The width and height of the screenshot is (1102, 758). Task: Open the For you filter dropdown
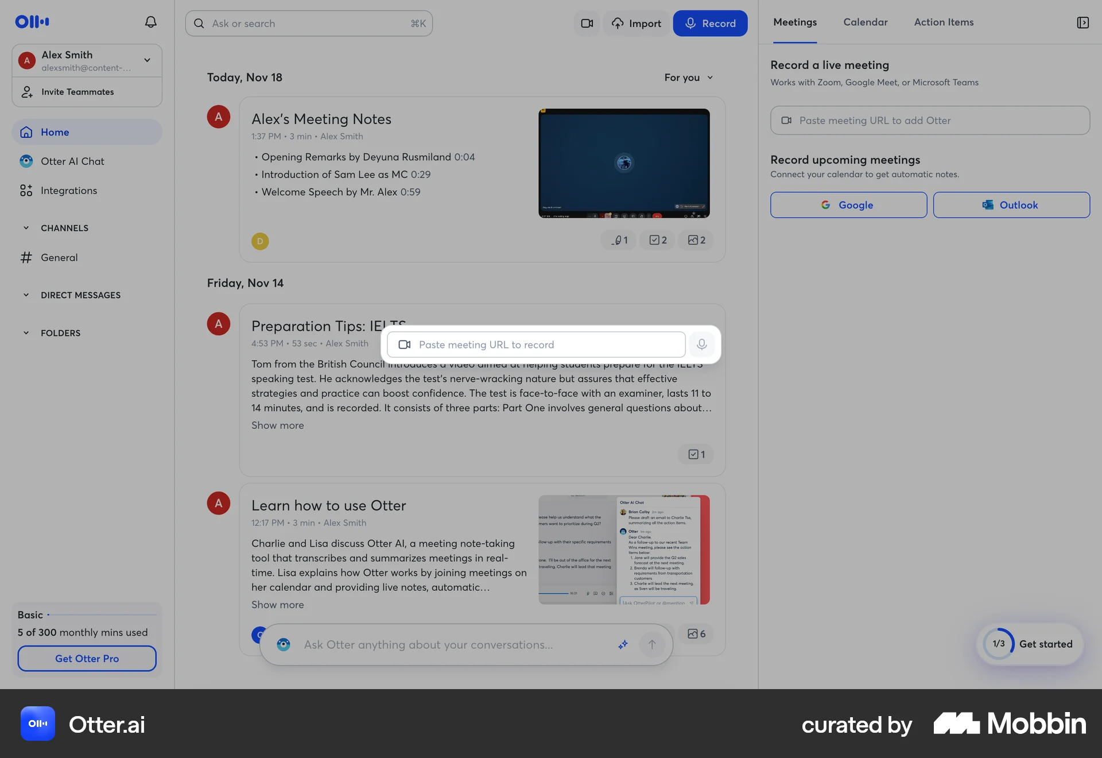point(689,78)
